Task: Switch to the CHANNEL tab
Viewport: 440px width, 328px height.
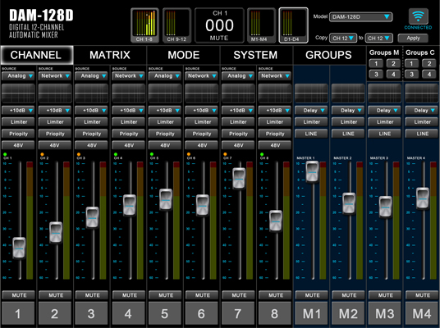Action: (37, 55)
